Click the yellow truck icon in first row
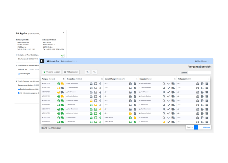Screen dimensions: 228x163 tap(62, 84)
